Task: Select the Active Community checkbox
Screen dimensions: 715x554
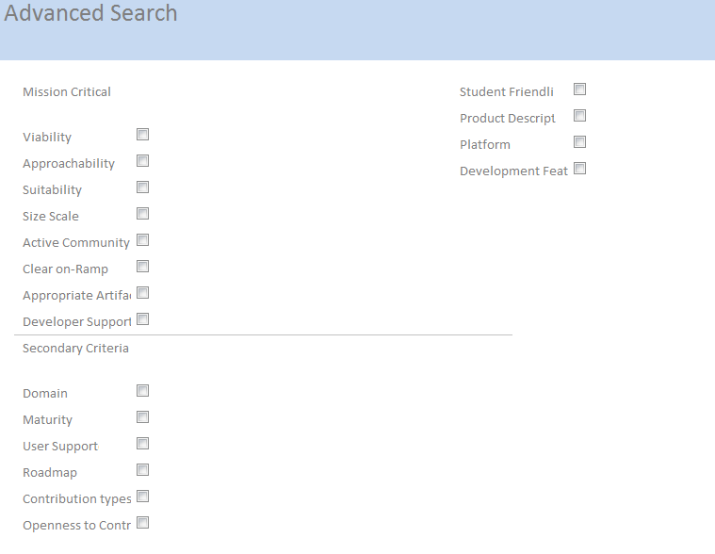Action: (x=143, y=240)
